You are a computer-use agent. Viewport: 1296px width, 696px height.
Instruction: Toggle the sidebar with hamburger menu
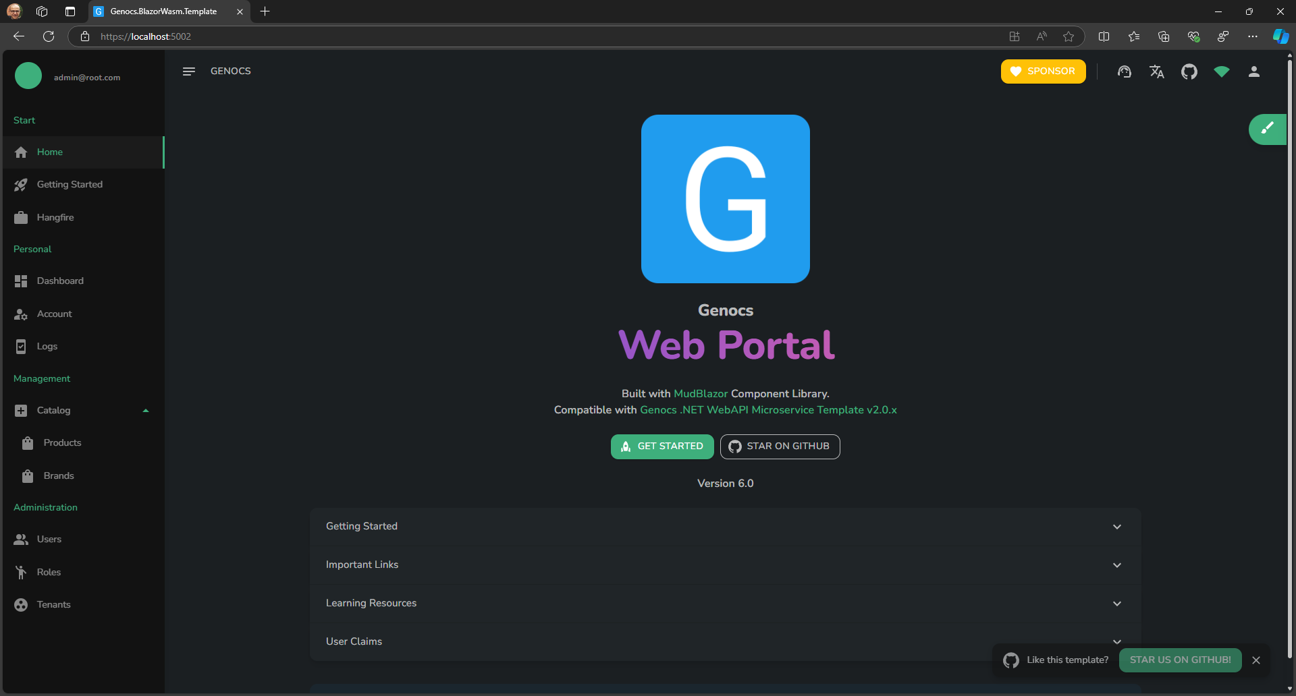[x=189, y=71]
